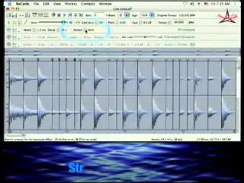
Task: Expand the Envelope preset dropdown arrow
Action: pos(19,32)
